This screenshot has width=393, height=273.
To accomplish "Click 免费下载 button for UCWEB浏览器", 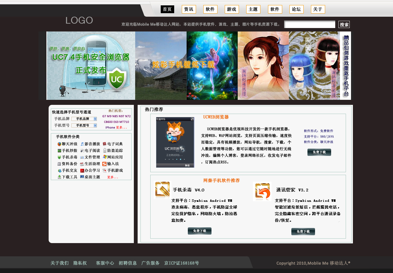I will tap(319, 152).
